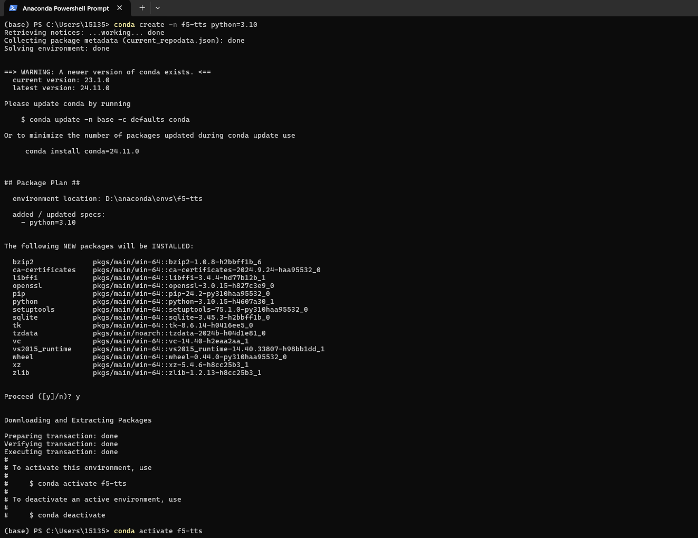Click the 'Verifying transaction: done' line

pos(61,444)
